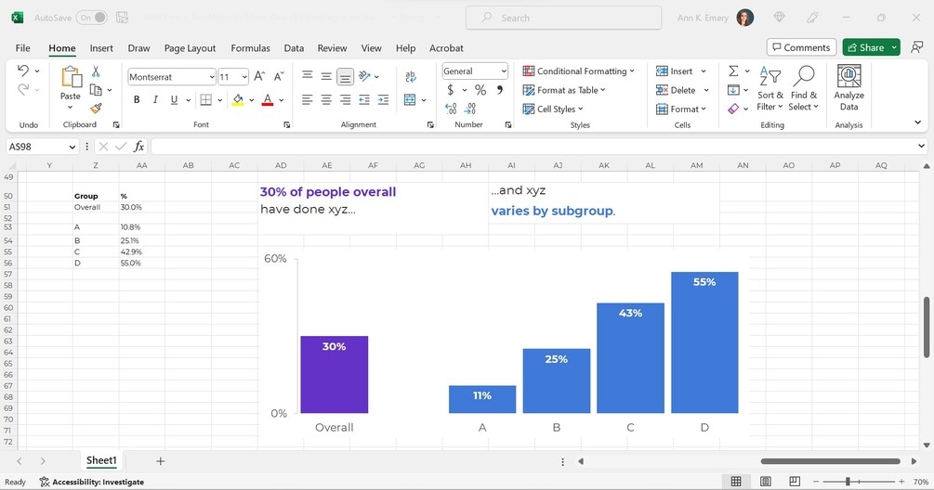Click the Merge & Center icon

point(410,100)
